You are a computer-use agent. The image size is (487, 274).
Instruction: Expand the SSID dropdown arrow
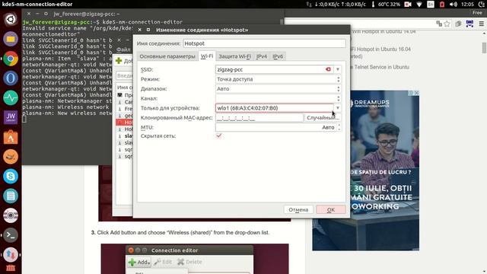click(x=338, y=69)
